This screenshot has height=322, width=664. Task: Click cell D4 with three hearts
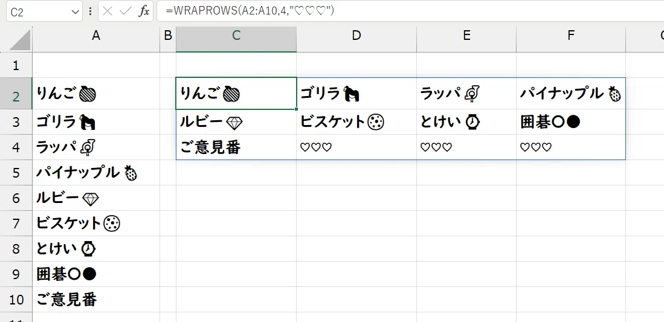(356, 147)
